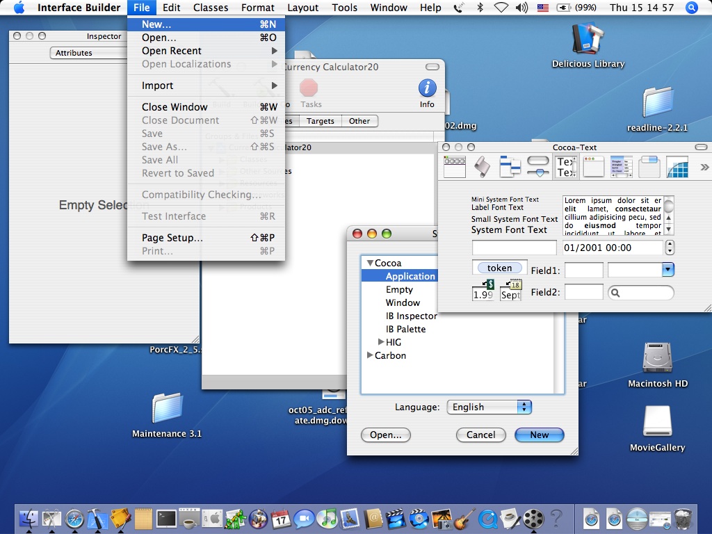
Task: Click the Cancel button in dialog
Action: (481, 435)
